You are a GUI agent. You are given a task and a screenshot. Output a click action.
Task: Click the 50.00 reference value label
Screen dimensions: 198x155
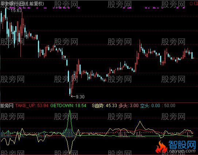(x=170, y=106)
